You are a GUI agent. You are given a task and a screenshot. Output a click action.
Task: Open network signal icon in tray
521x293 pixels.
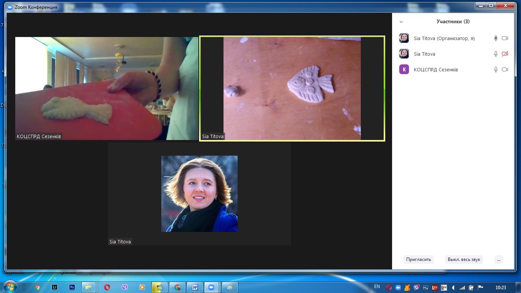[x=462, y=288]
